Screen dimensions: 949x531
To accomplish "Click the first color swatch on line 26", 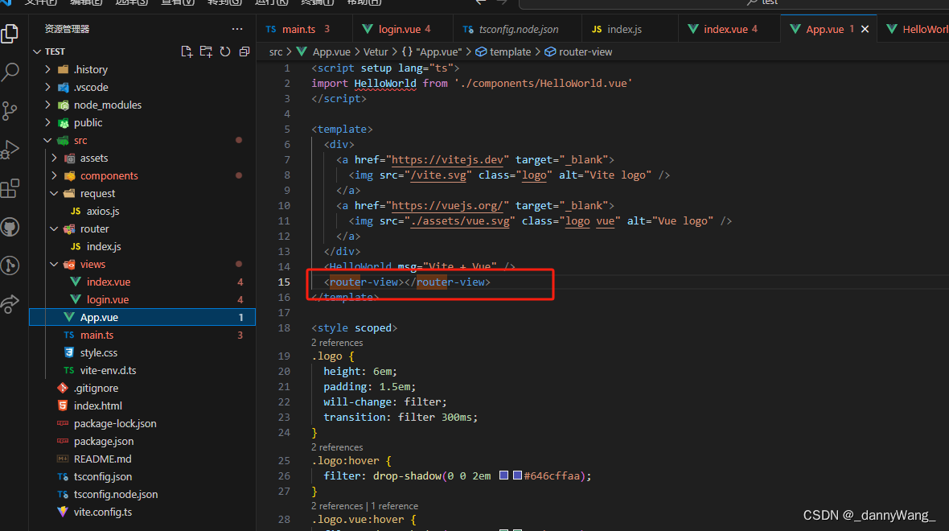I will [503, 475].
